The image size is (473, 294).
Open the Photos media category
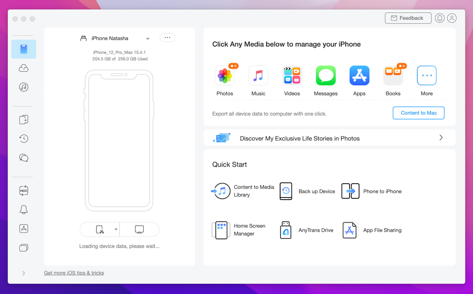pyautogui.click(x=224, y=76)
